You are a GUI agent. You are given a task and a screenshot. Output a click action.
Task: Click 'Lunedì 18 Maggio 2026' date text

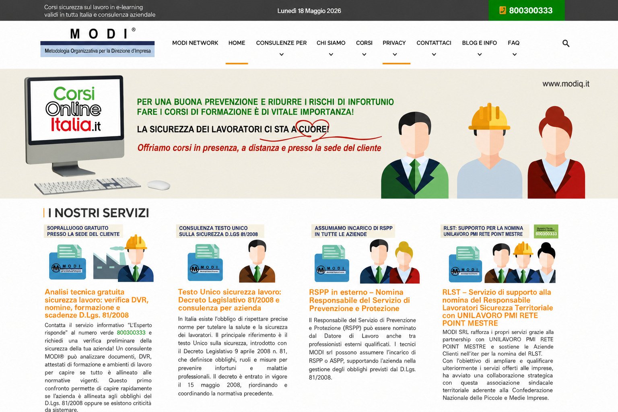(309, 11)
